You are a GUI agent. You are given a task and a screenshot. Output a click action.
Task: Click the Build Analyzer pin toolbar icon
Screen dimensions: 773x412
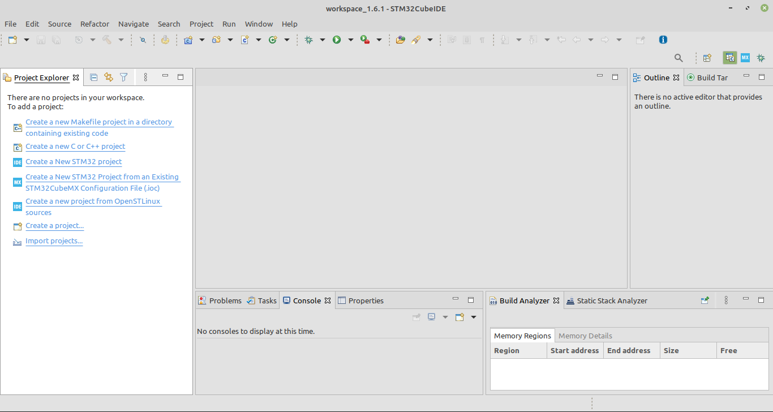point(705,301)
